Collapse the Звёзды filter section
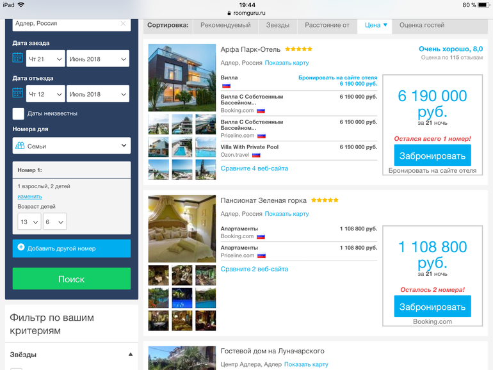Screen dimensions: 493x370 tap(131, 354)
